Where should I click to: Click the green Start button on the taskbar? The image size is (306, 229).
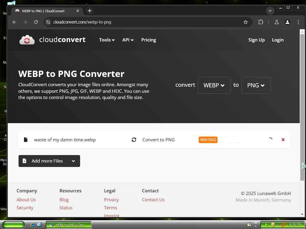pyautogui.click(x=13, y=225)
